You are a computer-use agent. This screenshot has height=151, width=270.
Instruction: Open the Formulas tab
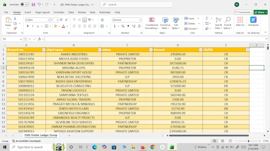(x=59, y=12)
